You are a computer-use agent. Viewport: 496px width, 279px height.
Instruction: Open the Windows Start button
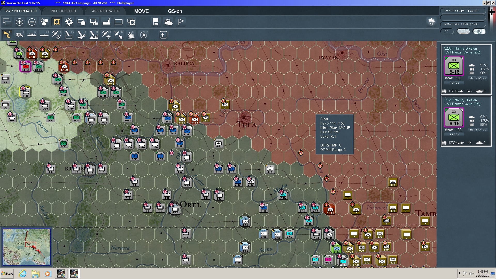(x=7, y=274)
